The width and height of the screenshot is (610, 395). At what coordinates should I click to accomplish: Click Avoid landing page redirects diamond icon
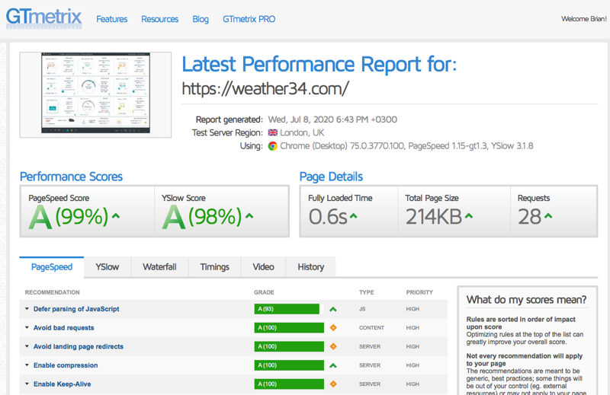333,346
